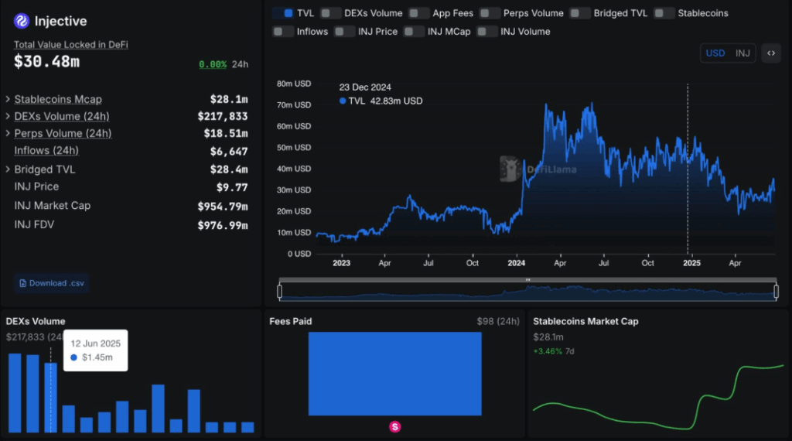792x441 pixels.
Task: Click the 80m USD y-axis label
Action: [x=293, y=84]
